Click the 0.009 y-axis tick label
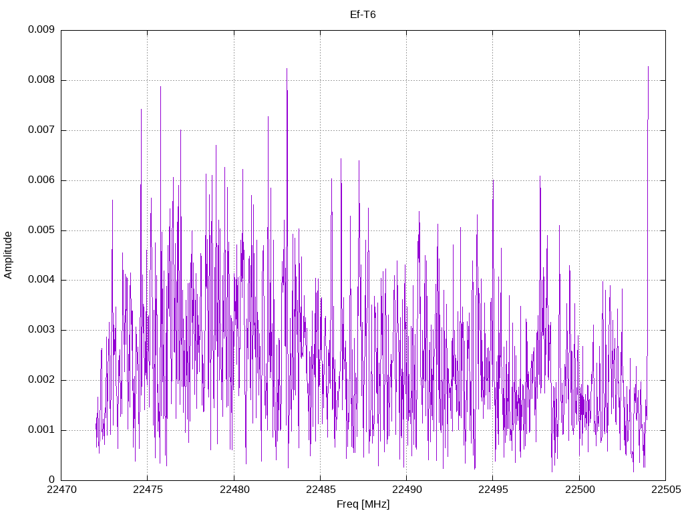 point(41,29)
